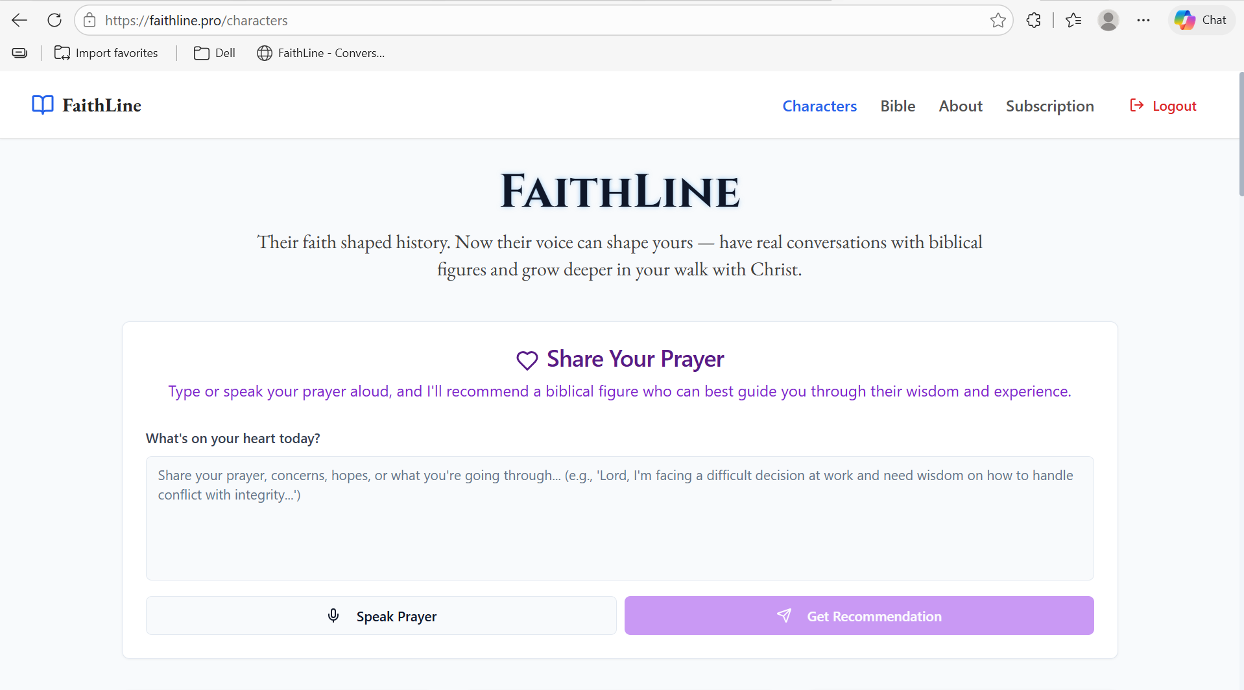Open Import favorites
This screenshot has height=690, width=1244.
click(106, 52)
